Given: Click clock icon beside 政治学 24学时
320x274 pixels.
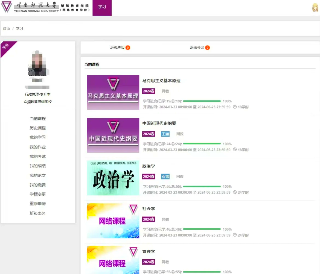Looking at the screenshot, I should (x=235, y=192).
